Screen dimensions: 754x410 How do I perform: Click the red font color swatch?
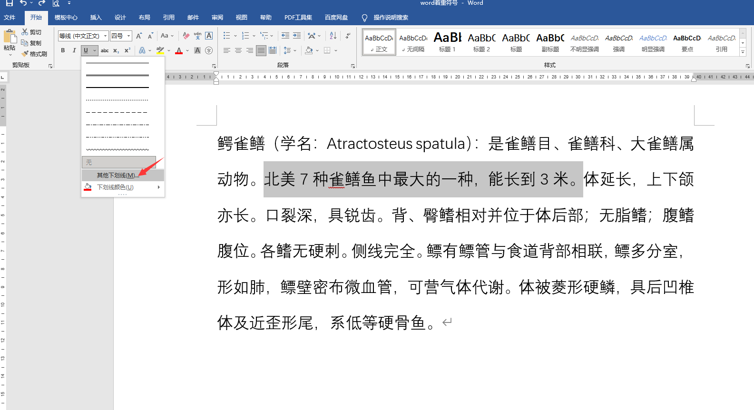pyautogui.click(x=179, y=50)
